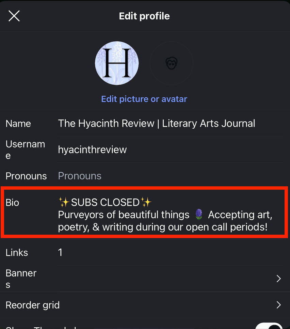
Task: Tap the Pronouns label
Action: [x=26, y=176]
